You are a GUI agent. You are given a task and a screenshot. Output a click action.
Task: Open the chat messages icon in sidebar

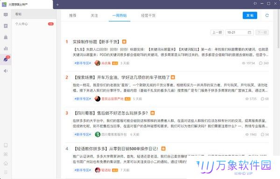(x=6, y=15)
